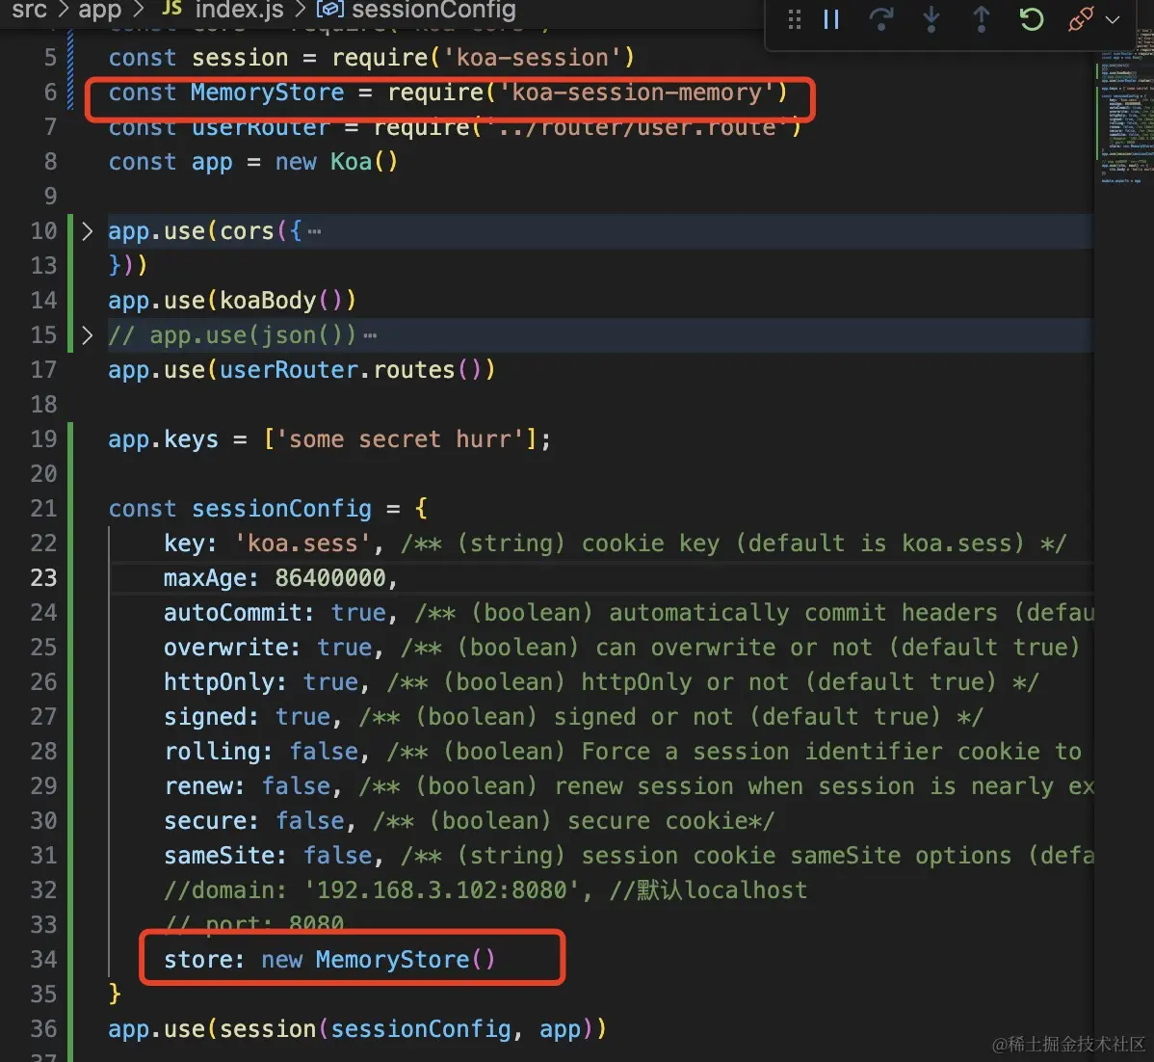Select the index.js breadcrumb segment

240,11
